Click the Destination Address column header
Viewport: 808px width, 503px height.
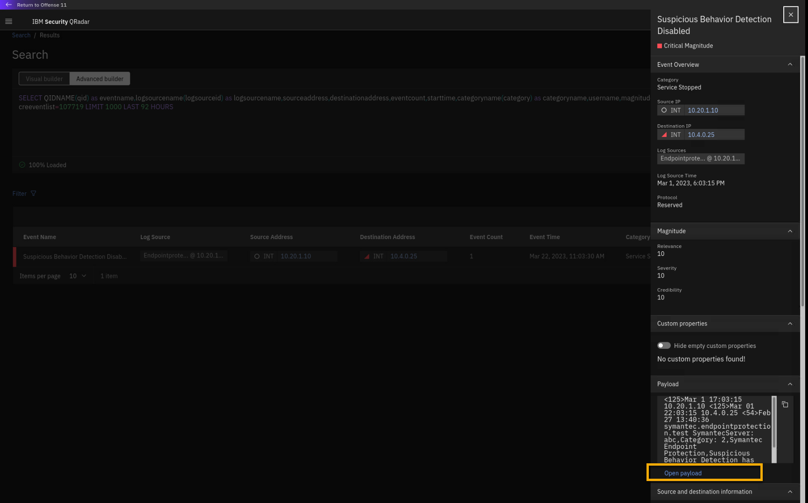click(387, 237)
